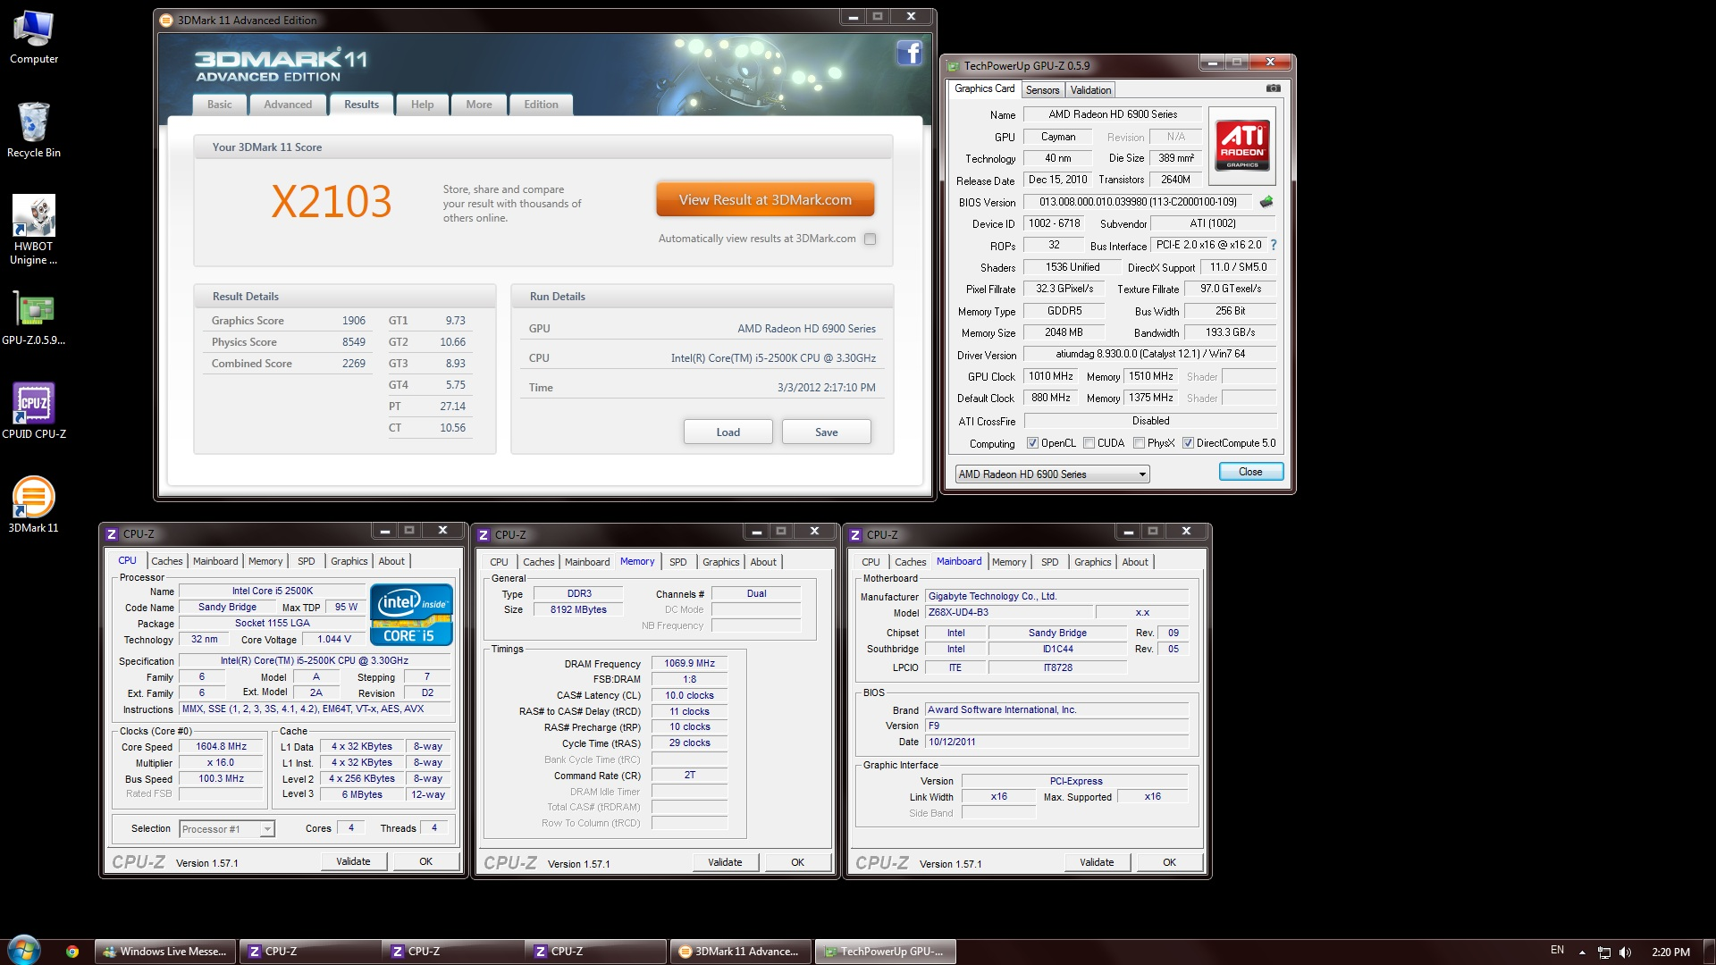Click the Load button in Run Details
This screenshot has height=965, width=1716.
(x=728, y=432)
